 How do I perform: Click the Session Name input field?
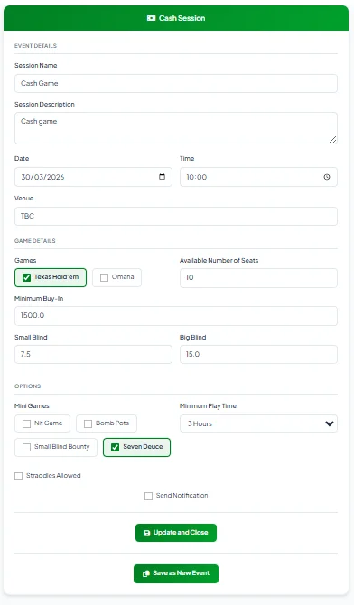click(x=176, y=83)
